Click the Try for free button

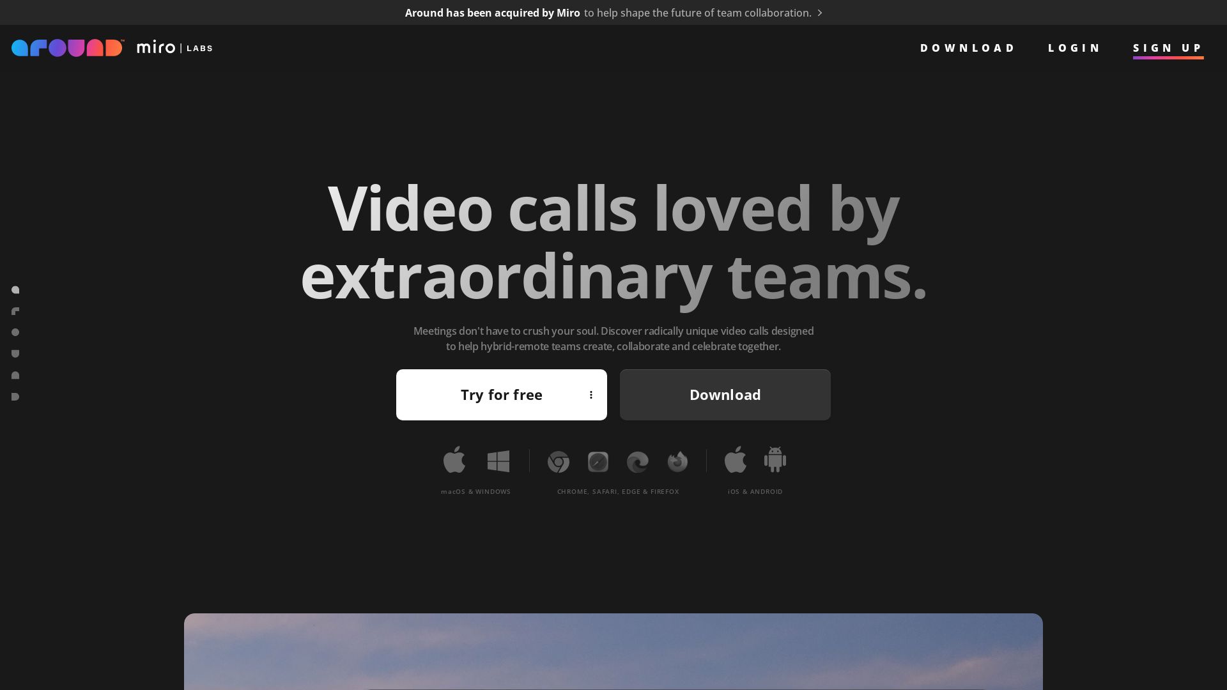[x=502, y=395]
